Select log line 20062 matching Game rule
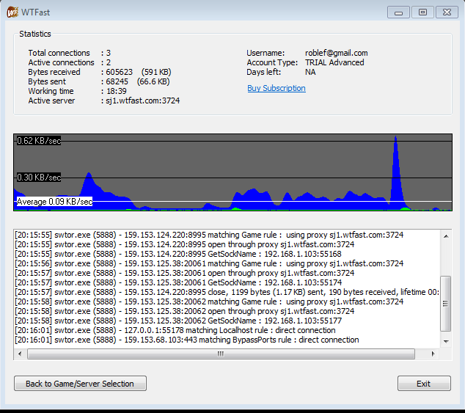The image size is (465, 413). coord(209,301)
